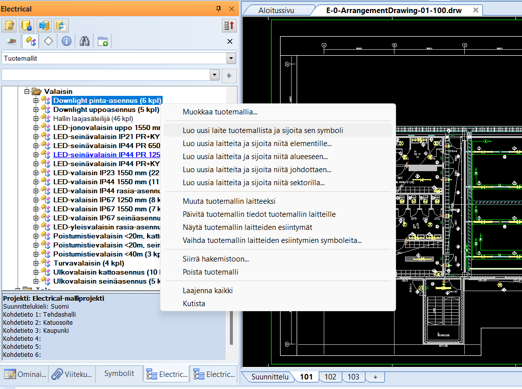Select 'Muokkaa tuotemallia...' menu entry
This screenshot has height=389, width=522.
(x=220, y=112)
